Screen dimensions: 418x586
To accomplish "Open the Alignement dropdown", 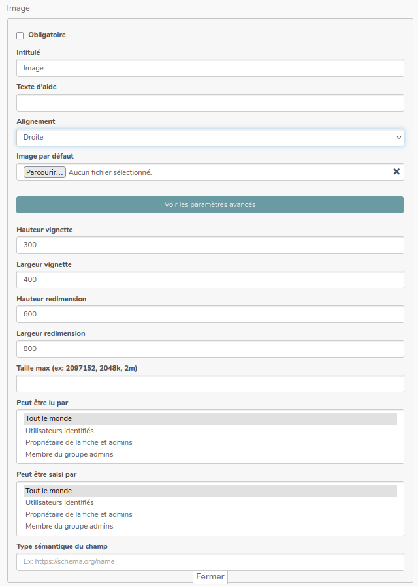I will coord(210,137).
